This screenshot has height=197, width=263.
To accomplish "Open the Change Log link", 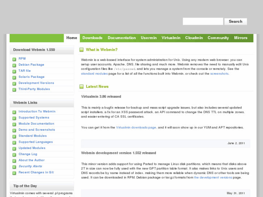I will click(28, 154).
